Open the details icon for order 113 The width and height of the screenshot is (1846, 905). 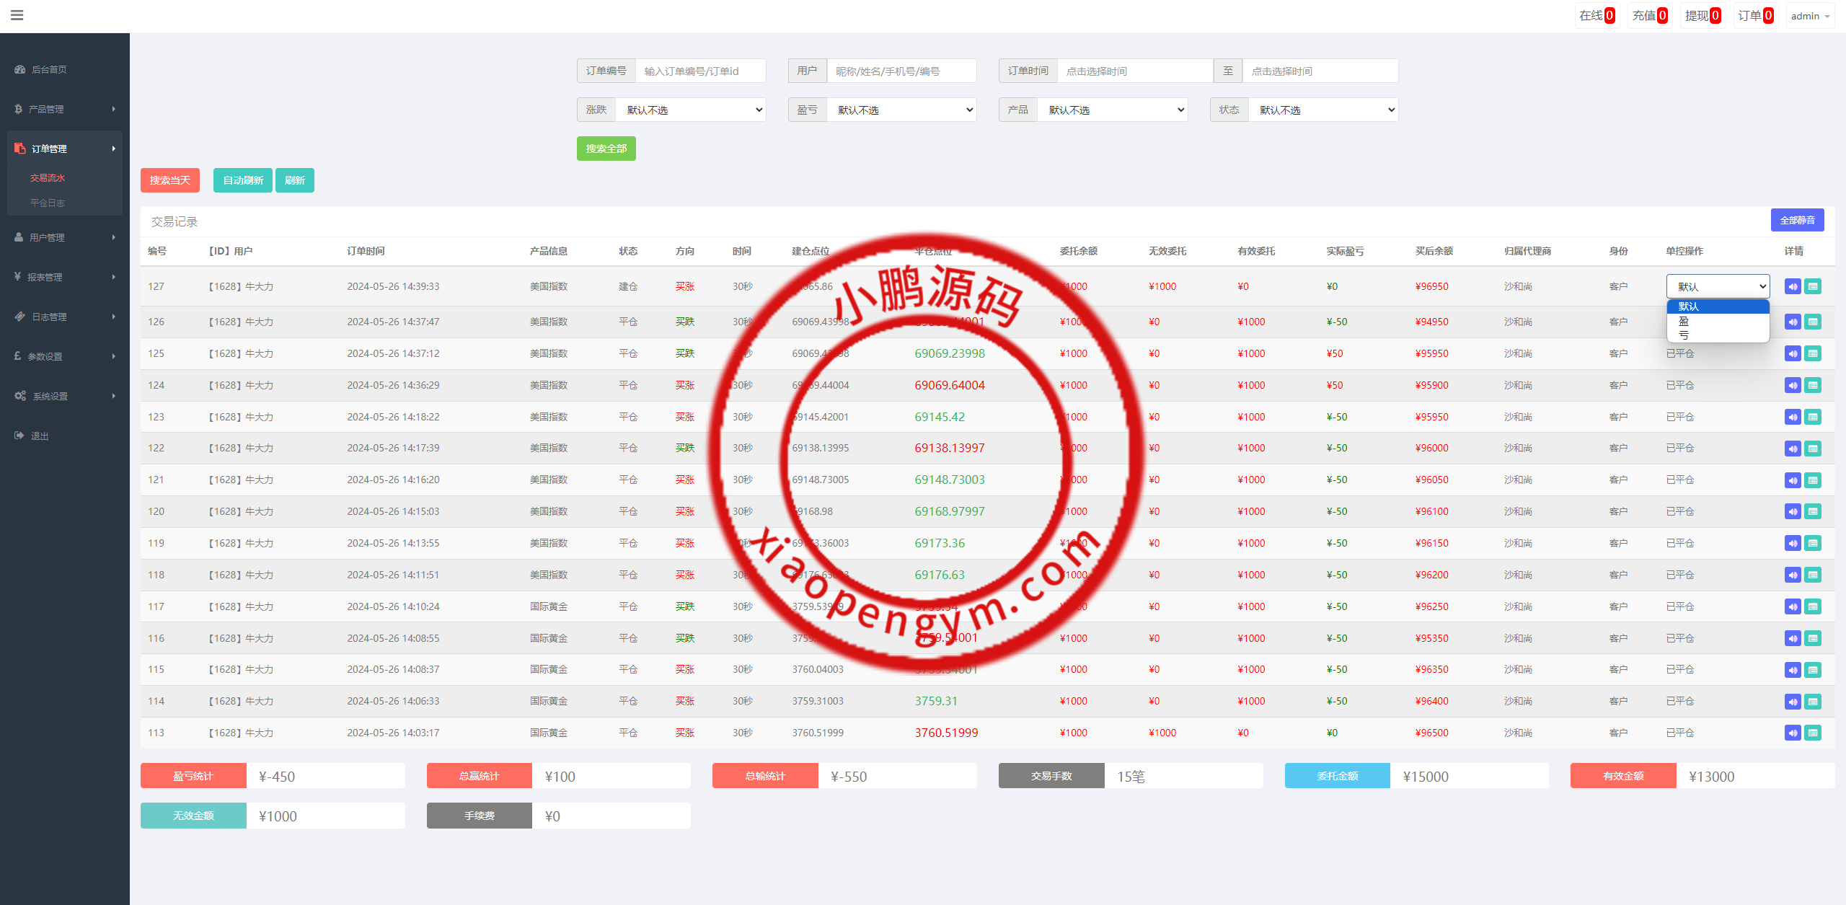coord(1813,733)
